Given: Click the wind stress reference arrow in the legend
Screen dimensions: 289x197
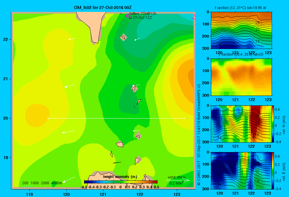Looking at the screenshot, I should pyautogui.click(x=177, y=180).
